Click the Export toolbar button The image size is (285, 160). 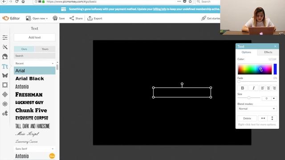click(x=95, y=18)
